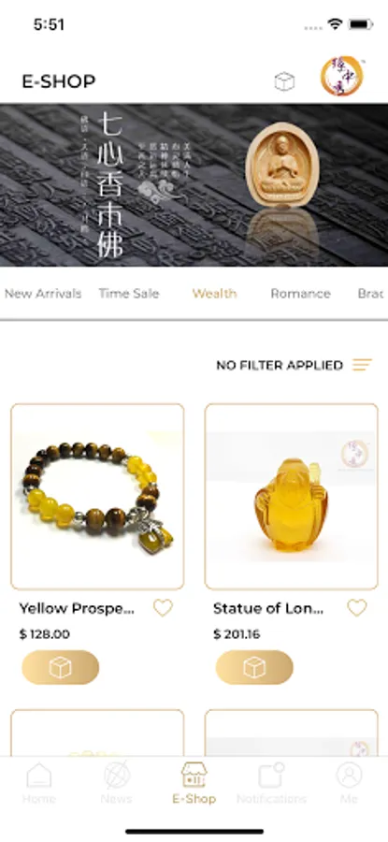
Task: Favorite the Statue of Longevity with heart
Action: [357, 608]
